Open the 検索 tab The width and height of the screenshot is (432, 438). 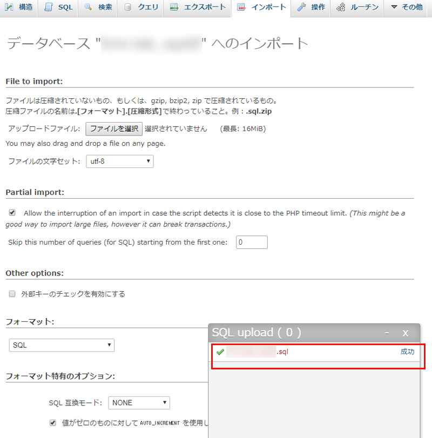pos(97,8)
